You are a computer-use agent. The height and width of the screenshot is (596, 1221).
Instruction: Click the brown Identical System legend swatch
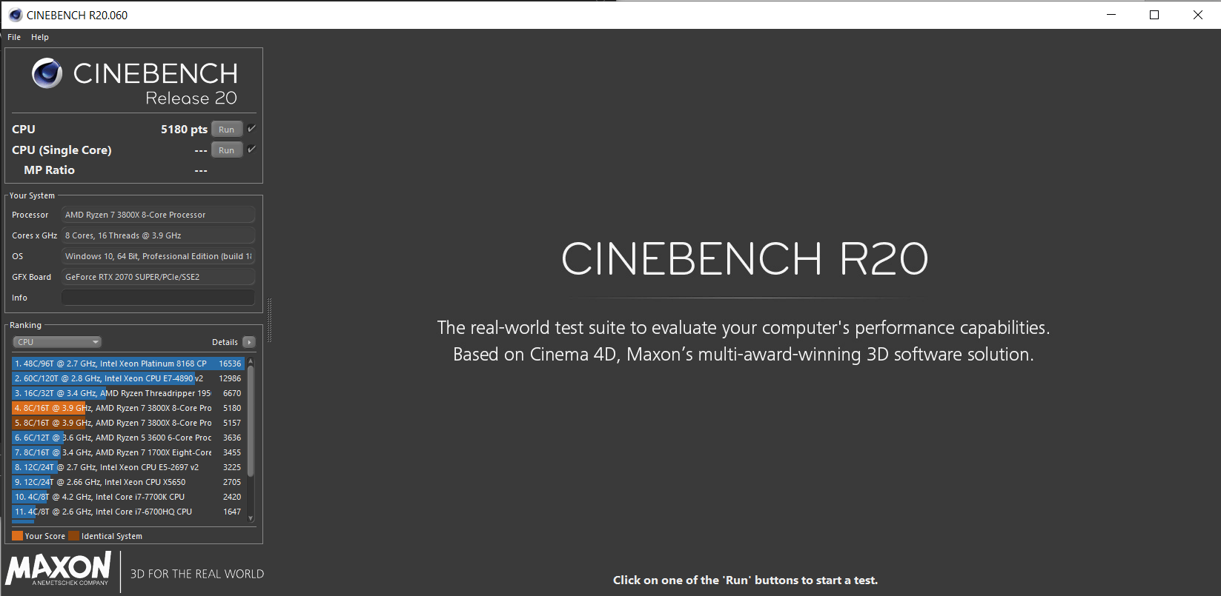click(73, 536)
